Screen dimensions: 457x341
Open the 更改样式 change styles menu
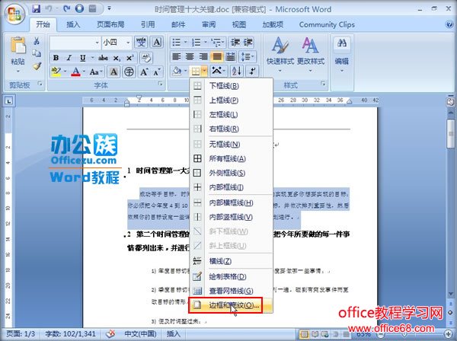[311, 54]
